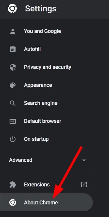Click the magnifier icon for Search engine

[13, 103]
